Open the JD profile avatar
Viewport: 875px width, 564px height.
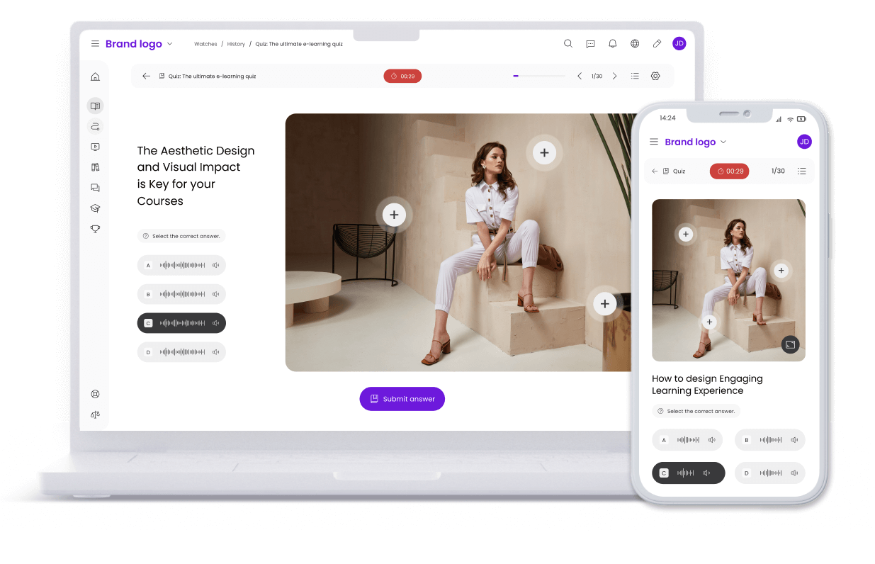pos(679,43)
